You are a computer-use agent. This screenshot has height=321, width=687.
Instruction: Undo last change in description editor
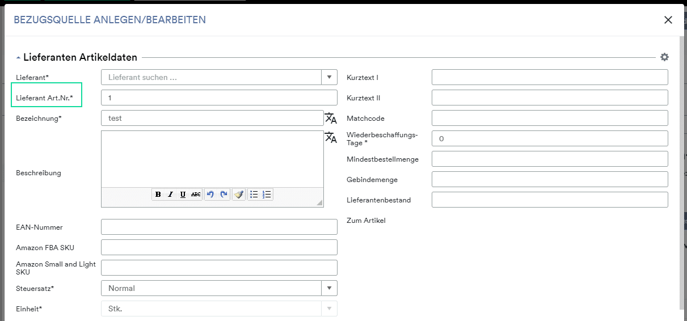(210, 195)
